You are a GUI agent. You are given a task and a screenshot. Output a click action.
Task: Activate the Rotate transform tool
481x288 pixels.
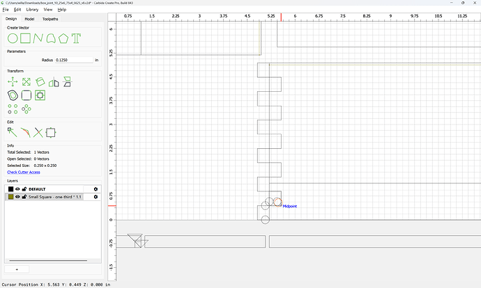tap(40, 82)
